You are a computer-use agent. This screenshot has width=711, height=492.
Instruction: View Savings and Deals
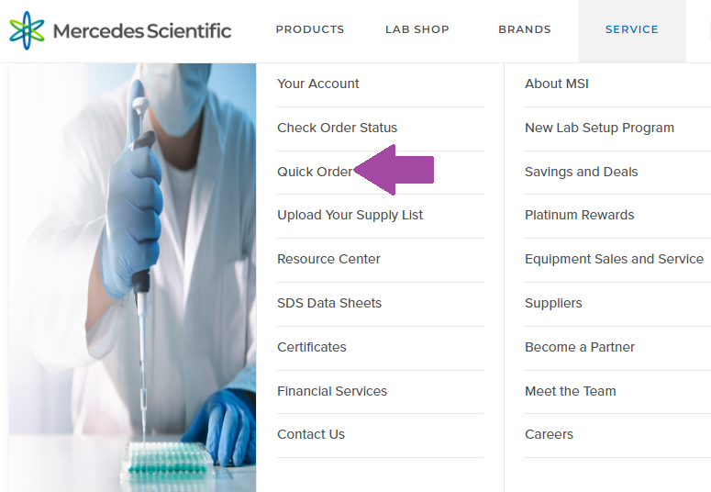(x=581, y=172)
